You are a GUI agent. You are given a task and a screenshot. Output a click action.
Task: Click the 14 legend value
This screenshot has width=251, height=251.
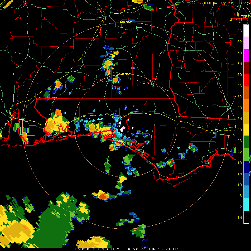coord(240,174)
